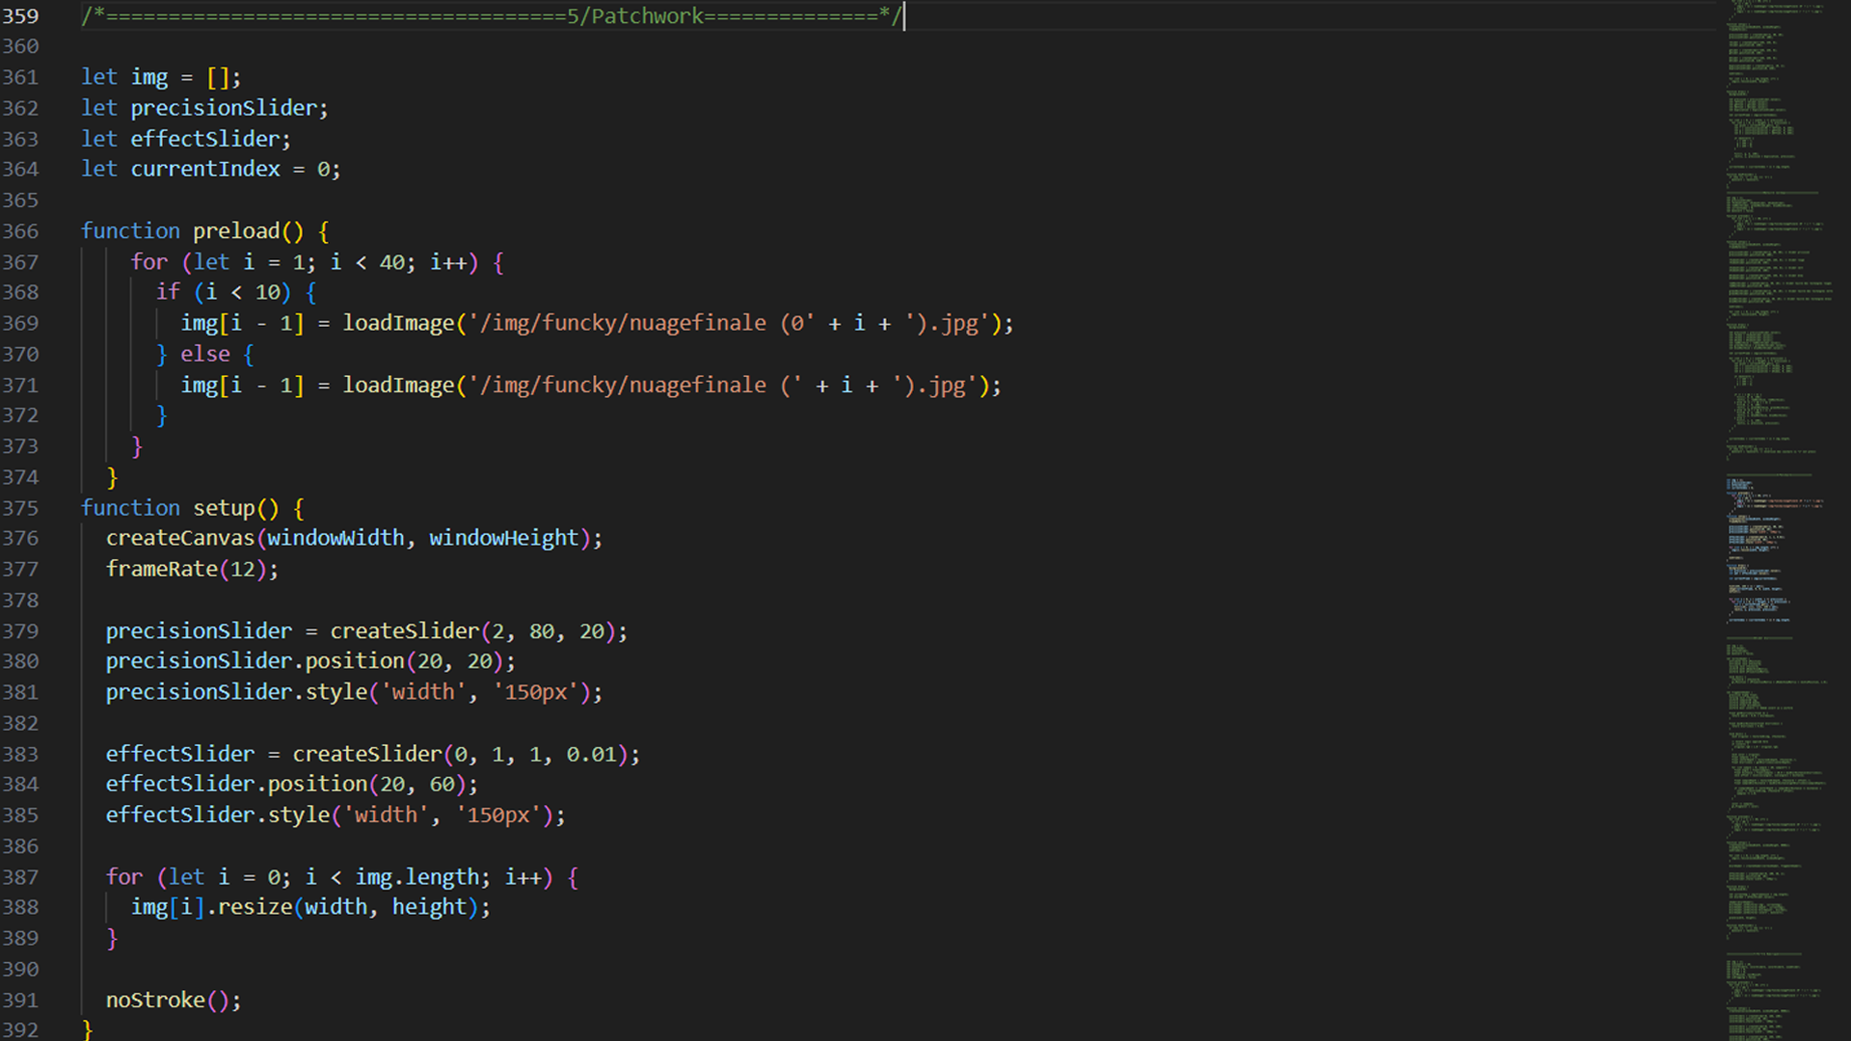Click the for loop keyword on line 387

click(x=122, y=877)
